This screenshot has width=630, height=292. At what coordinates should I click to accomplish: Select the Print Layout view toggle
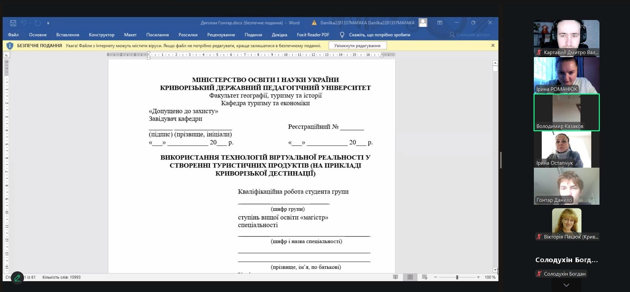(x=410, y=277)
